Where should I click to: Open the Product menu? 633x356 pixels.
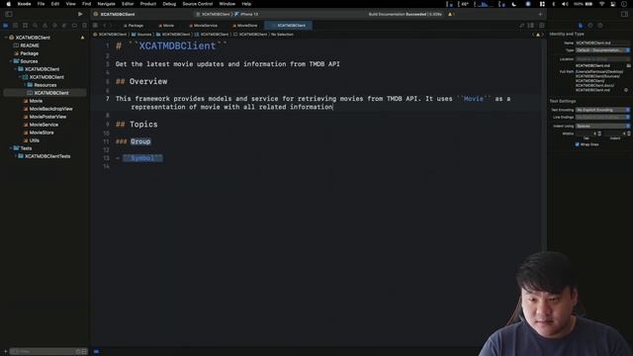coord(148,4)
